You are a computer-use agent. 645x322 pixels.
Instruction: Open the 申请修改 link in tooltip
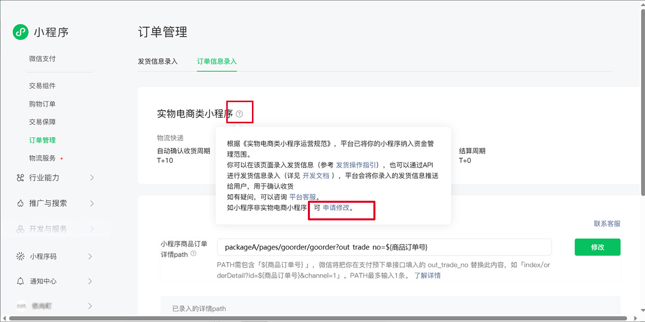point(336,208)
